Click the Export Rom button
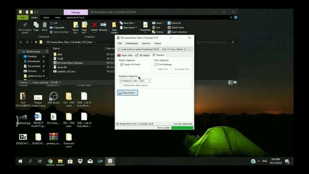 (127, 93)
